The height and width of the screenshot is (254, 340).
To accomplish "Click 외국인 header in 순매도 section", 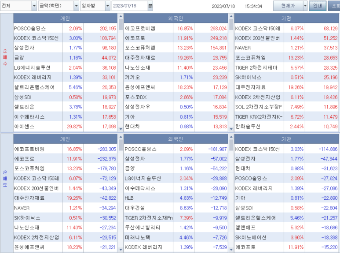I will click(x=175, y=139).
